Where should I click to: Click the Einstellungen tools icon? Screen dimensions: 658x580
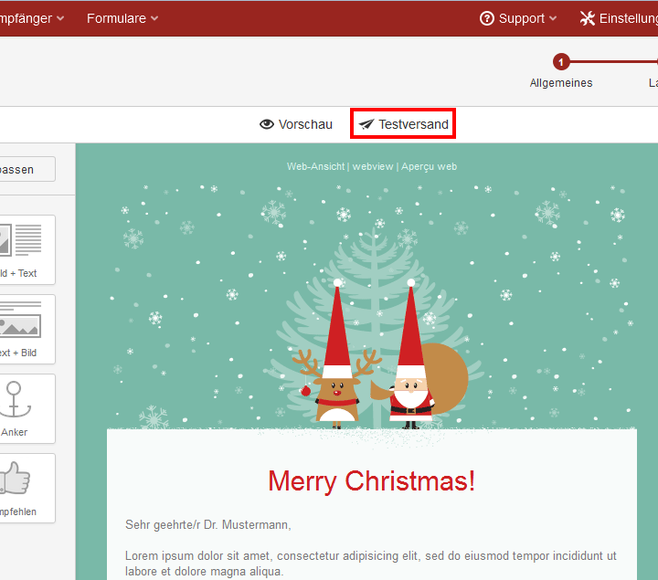point(588,18)
